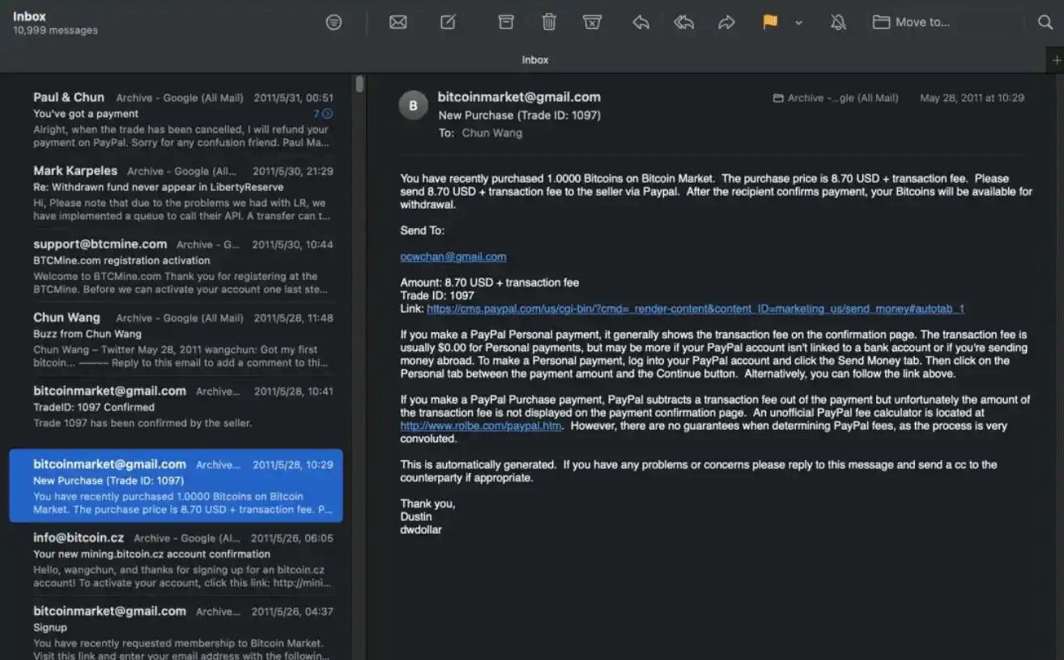Expand the 7-message thread from Paul & Chun

tap(323, 114)
